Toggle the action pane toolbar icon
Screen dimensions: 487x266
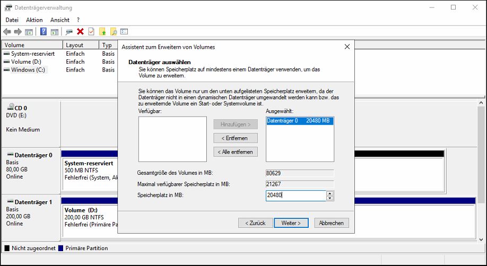click(55, 32)
